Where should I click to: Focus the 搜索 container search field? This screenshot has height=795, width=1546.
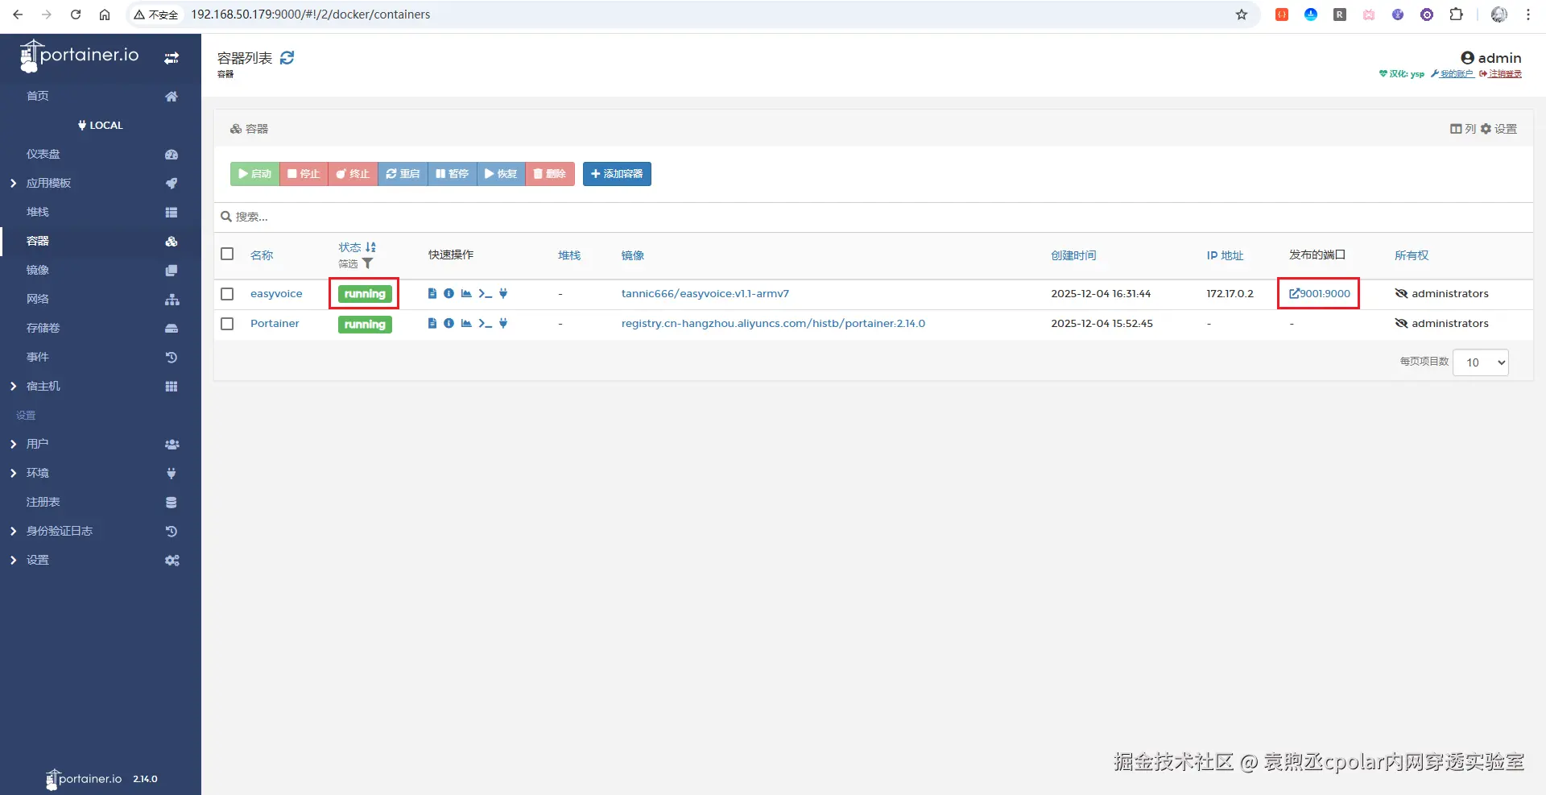point(874,217)
